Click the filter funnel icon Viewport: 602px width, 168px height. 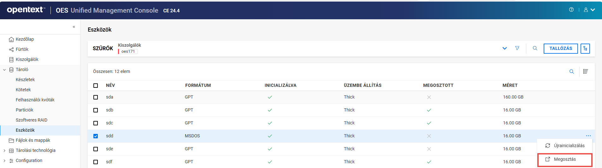(x=517, y=48)
